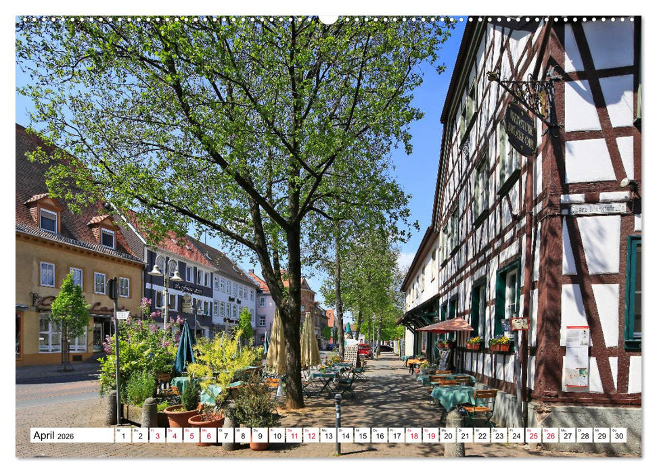The height and width of the screenshot is (473, 657).
Task: Toggle the red highlight on date 3
Action: point(157,436)
